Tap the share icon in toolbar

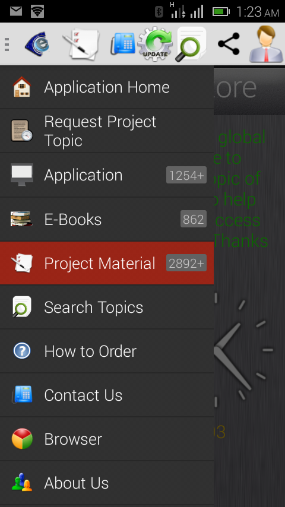[229, 44]
